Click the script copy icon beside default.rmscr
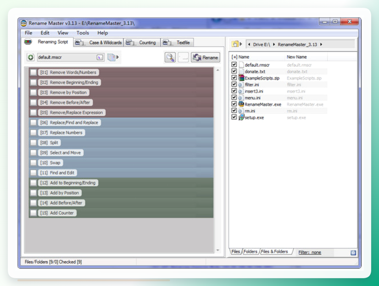The image size is (379, 286). click(111, 57)
